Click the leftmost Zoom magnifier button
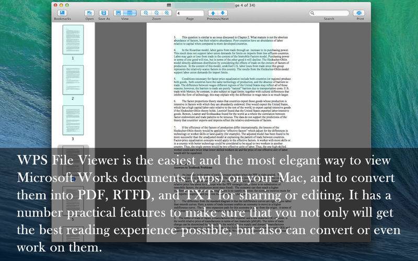This screenshot has height=261, width=418. pyautogui.click(x=146, y=13)
